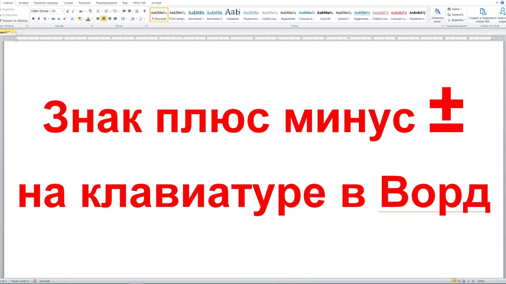Click the subscript icon
Viewport: 506px width, 284px height.
[x=59, y=19]
